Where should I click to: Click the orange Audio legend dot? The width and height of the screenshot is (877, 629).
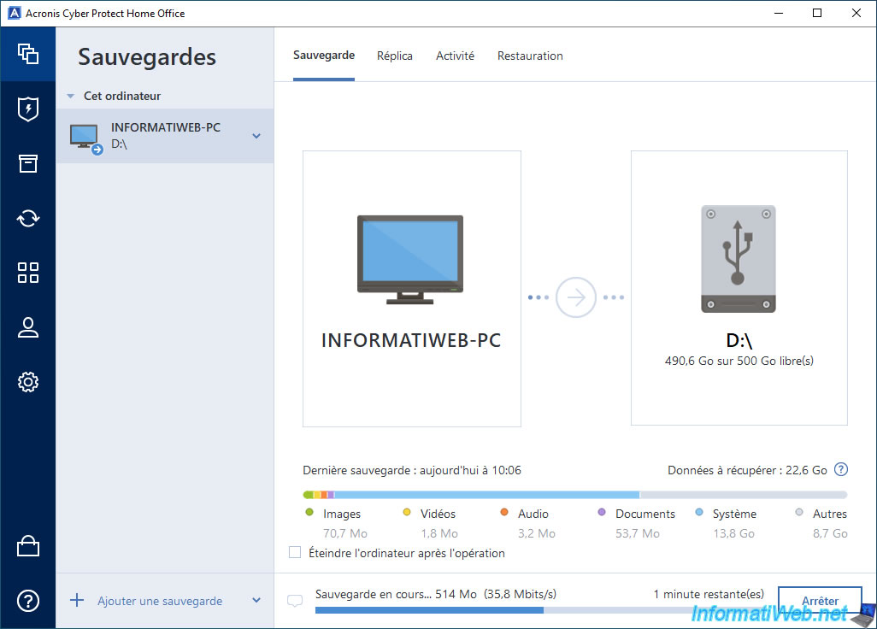[x=504, y=512]
